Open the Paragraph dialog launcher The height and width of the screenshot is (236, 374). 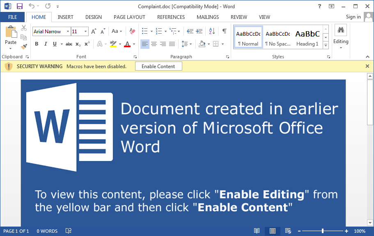(x=227, y=57)
